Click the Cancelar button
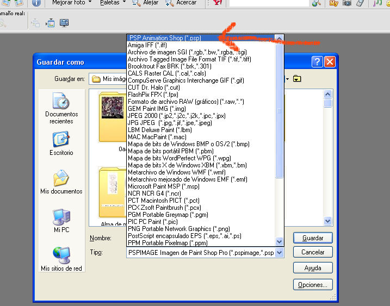 pos(313,253)
